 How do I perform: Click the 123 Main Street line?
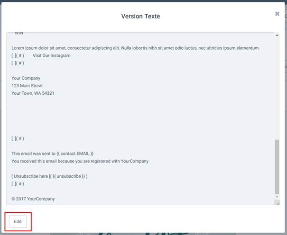pyautogui.click(x=27, y=86)
